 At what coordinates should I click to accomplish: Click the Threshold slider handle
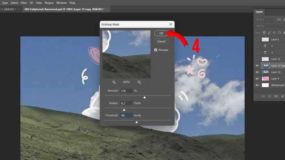(137, 122)
